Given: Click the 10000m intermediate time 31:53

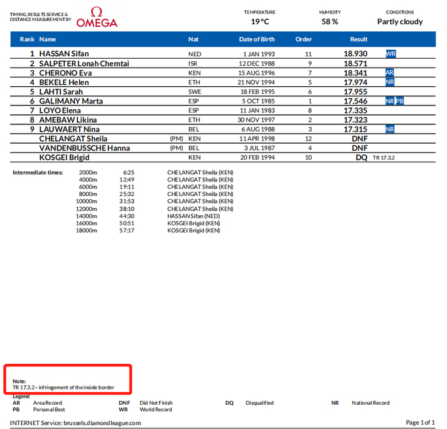Looking at the screenshot, I should 127,201.
